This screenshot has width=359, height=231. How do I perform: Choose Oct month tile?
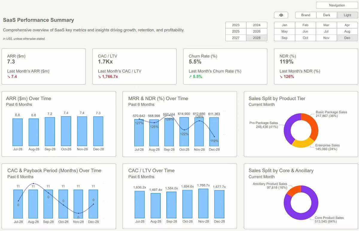pos(305,38)
